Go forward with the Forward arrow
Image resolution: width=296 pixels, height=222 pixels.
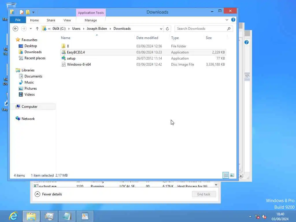point(24,29)
